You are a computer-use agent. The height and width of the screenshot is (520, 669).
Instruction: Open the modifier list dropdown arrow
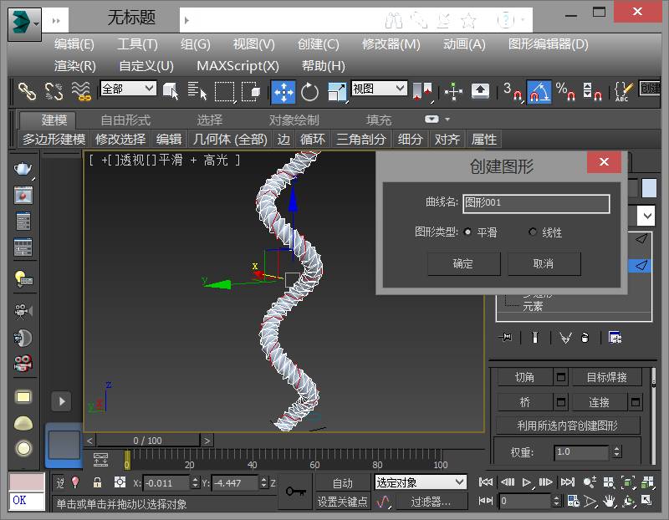pos(646,216)
